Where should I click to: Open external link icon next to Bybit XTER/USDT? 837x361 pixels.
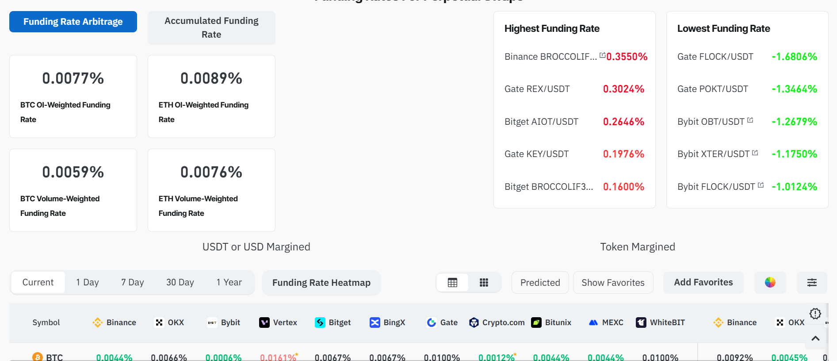[755, 153]
